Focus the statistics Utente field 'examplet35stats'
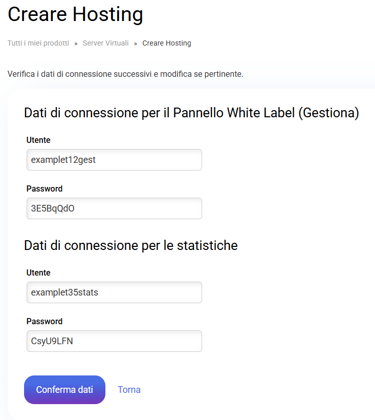The image size is (375, 420). click(x=114, y=292)
